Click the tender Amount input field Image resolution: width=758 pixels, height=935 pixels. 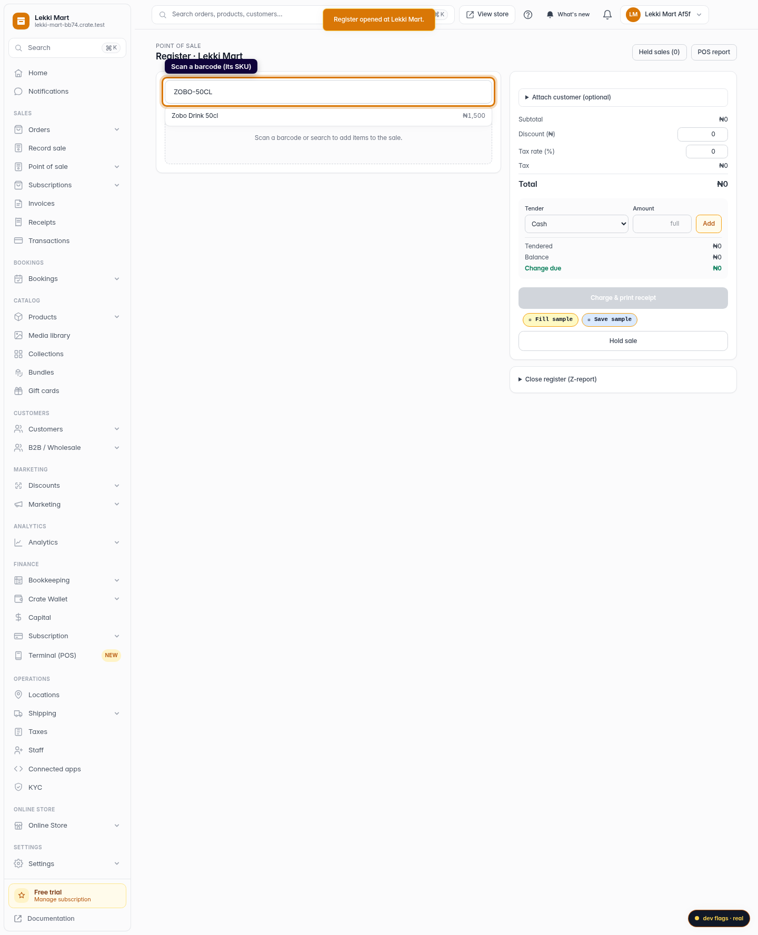click(x=662, y=224)
